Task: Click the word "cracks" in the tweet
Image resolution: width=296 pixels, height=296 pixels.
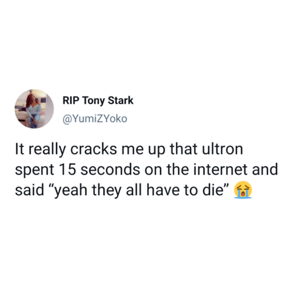Action: 94,149
